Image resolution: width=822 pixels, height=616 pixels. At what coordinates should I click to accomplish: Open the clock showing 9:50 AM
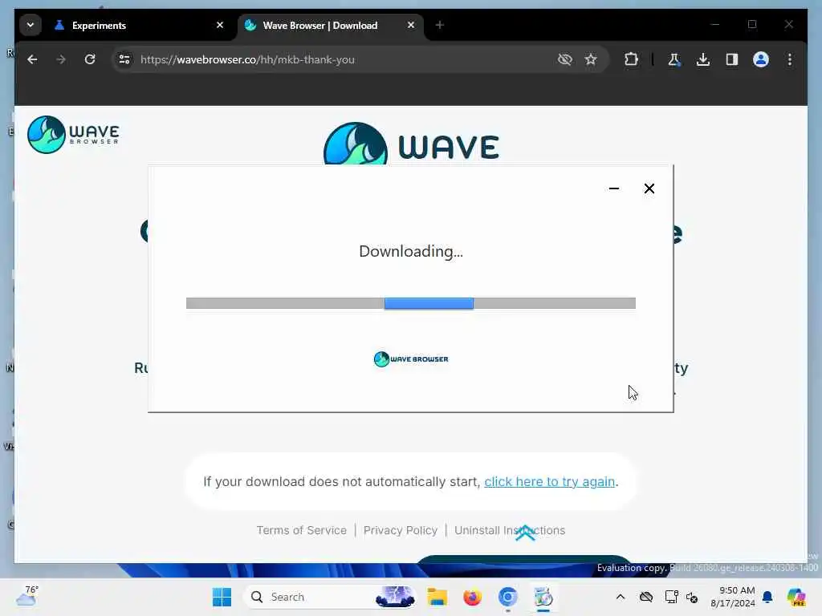click(733, 597)
